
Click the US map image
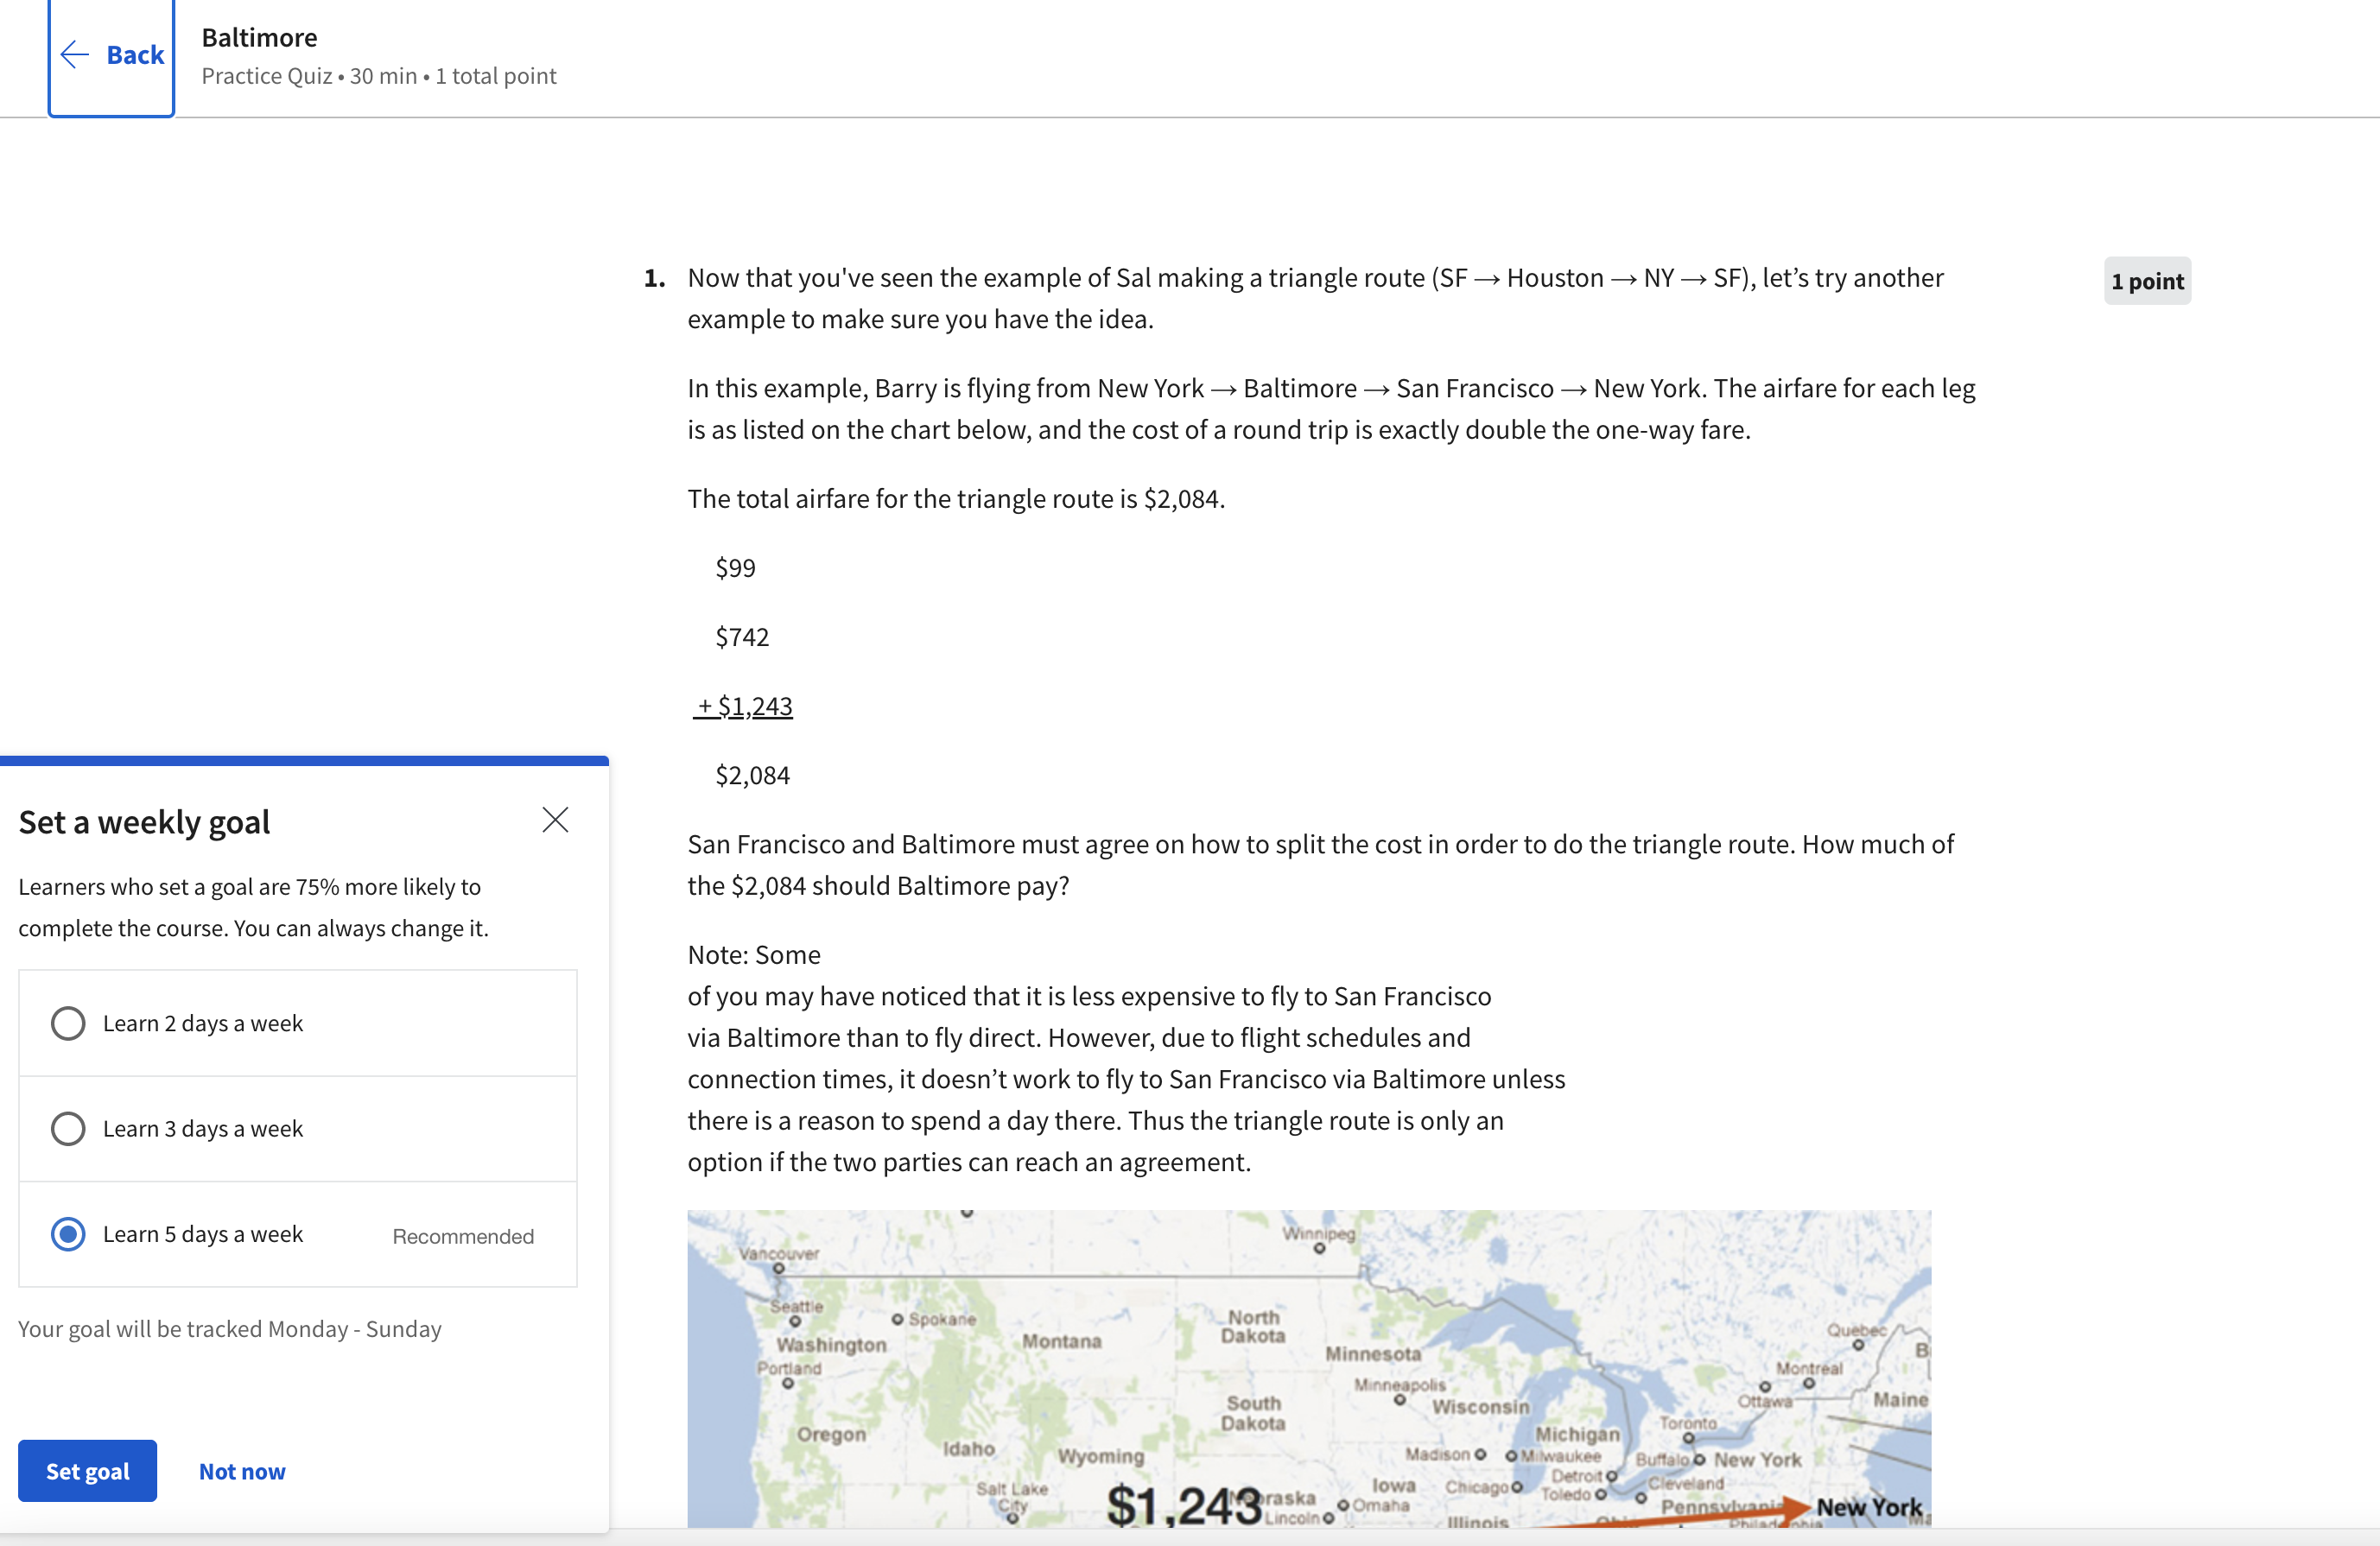[x=1308, y=1368]
